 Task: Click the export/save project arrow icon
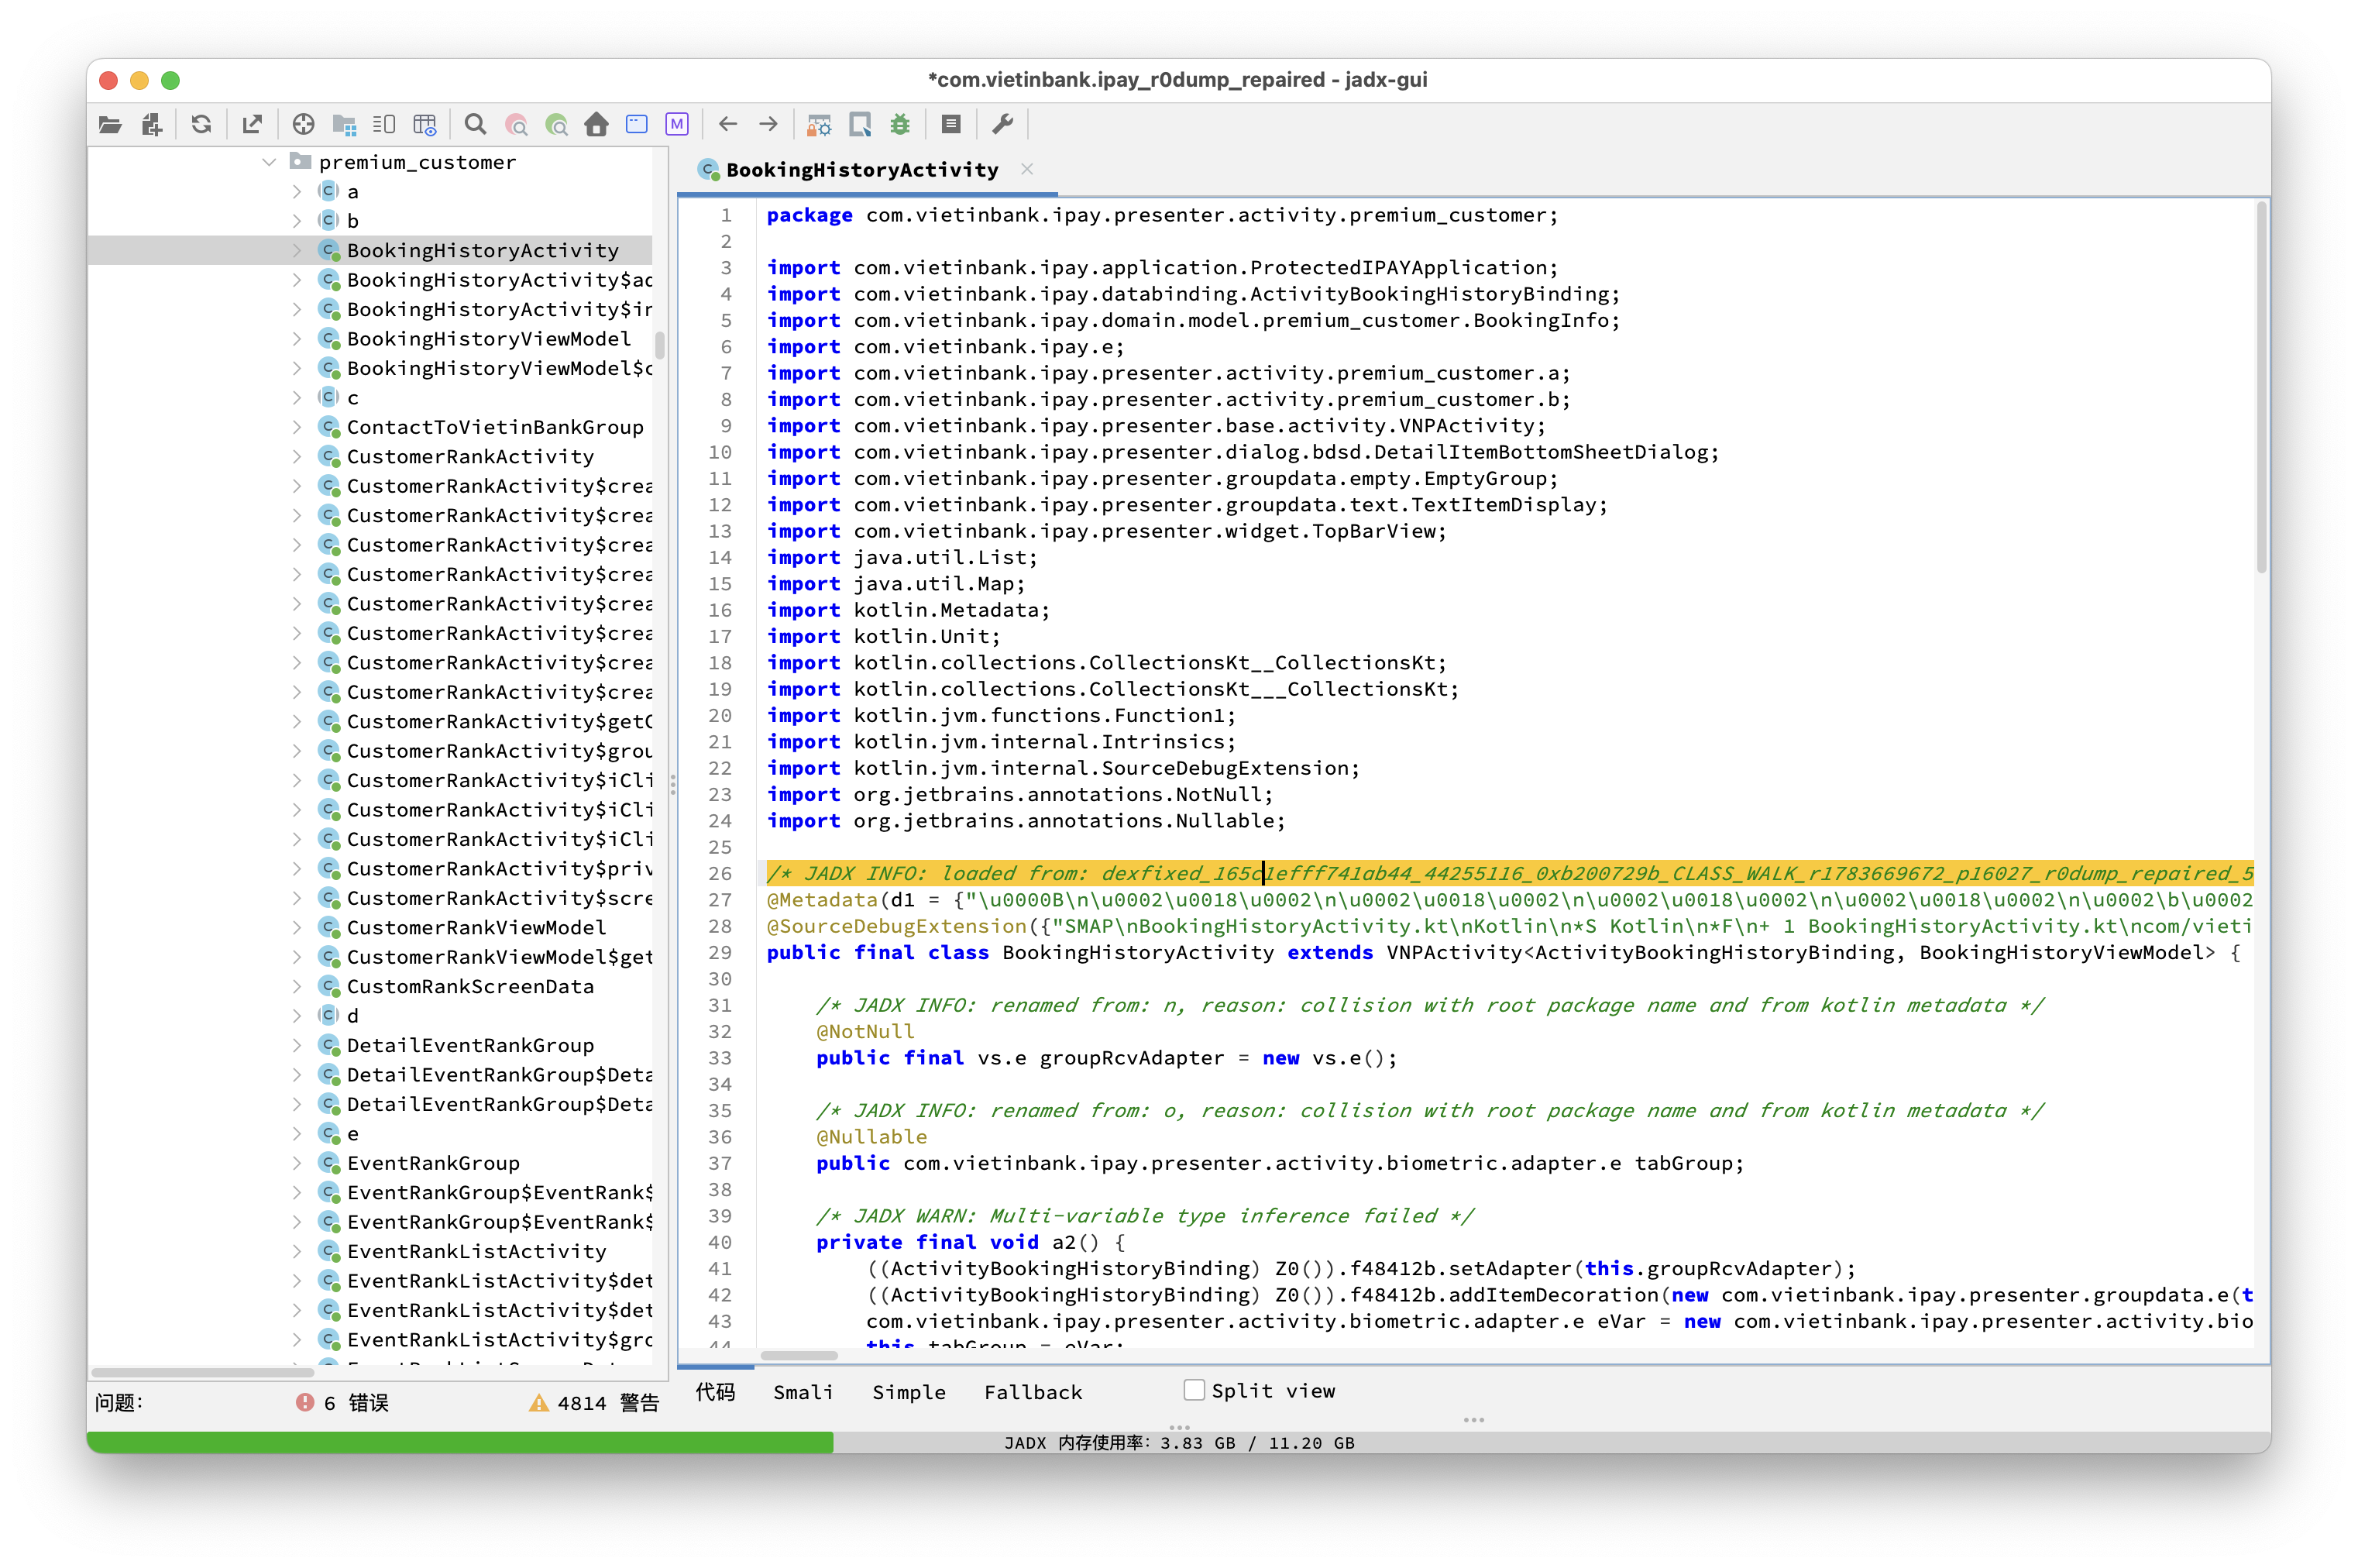point(252,125)
